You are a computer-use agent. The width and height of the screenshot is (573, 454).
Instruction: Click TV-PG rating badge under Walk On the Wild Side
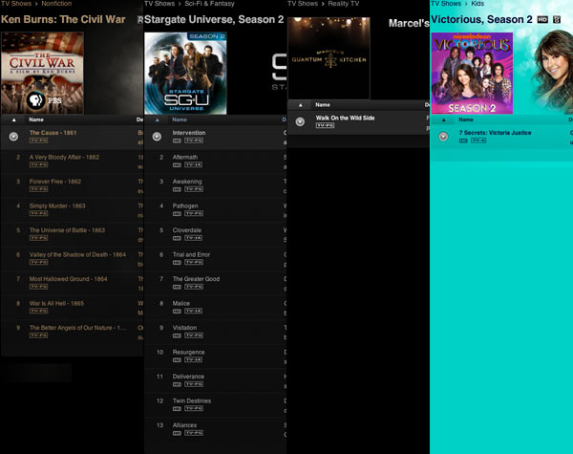click(325, 125)
